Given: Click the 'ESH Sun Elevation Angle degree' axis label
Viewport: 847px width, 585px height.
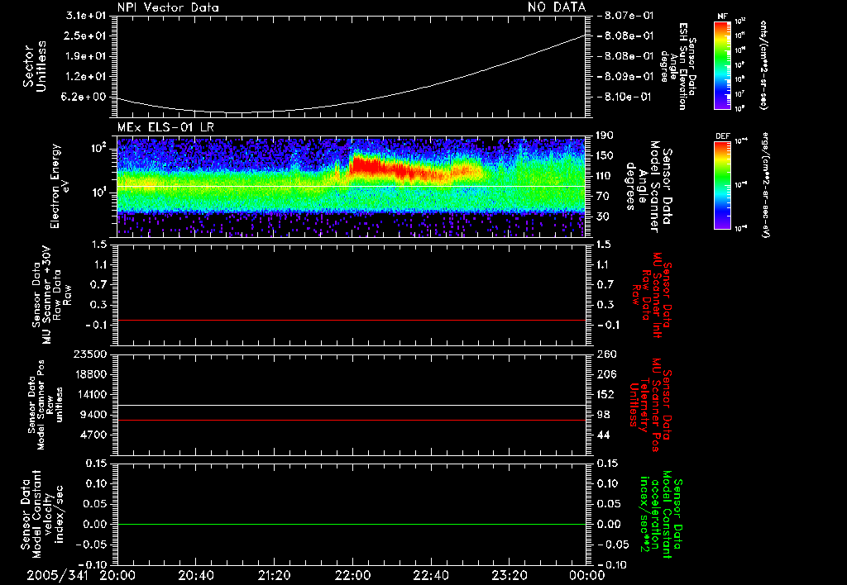Looking at the screenshot, I should (x=678, y=66).
